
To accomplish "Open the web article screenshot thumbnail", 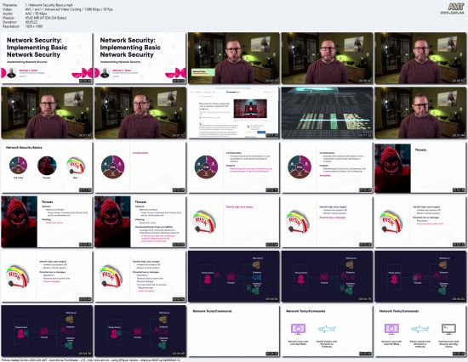I will point(234,113).
